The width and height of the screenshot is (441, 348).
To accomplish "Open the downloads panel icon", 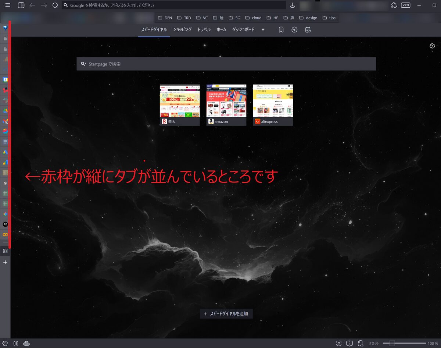I will pos(293,6).
